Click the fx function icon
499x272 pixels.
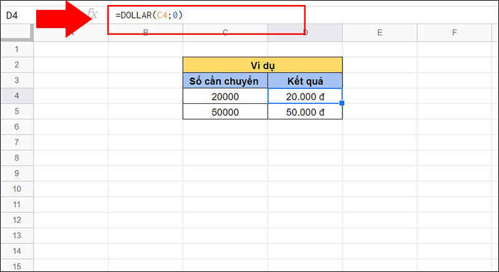(x=92, y=14)
